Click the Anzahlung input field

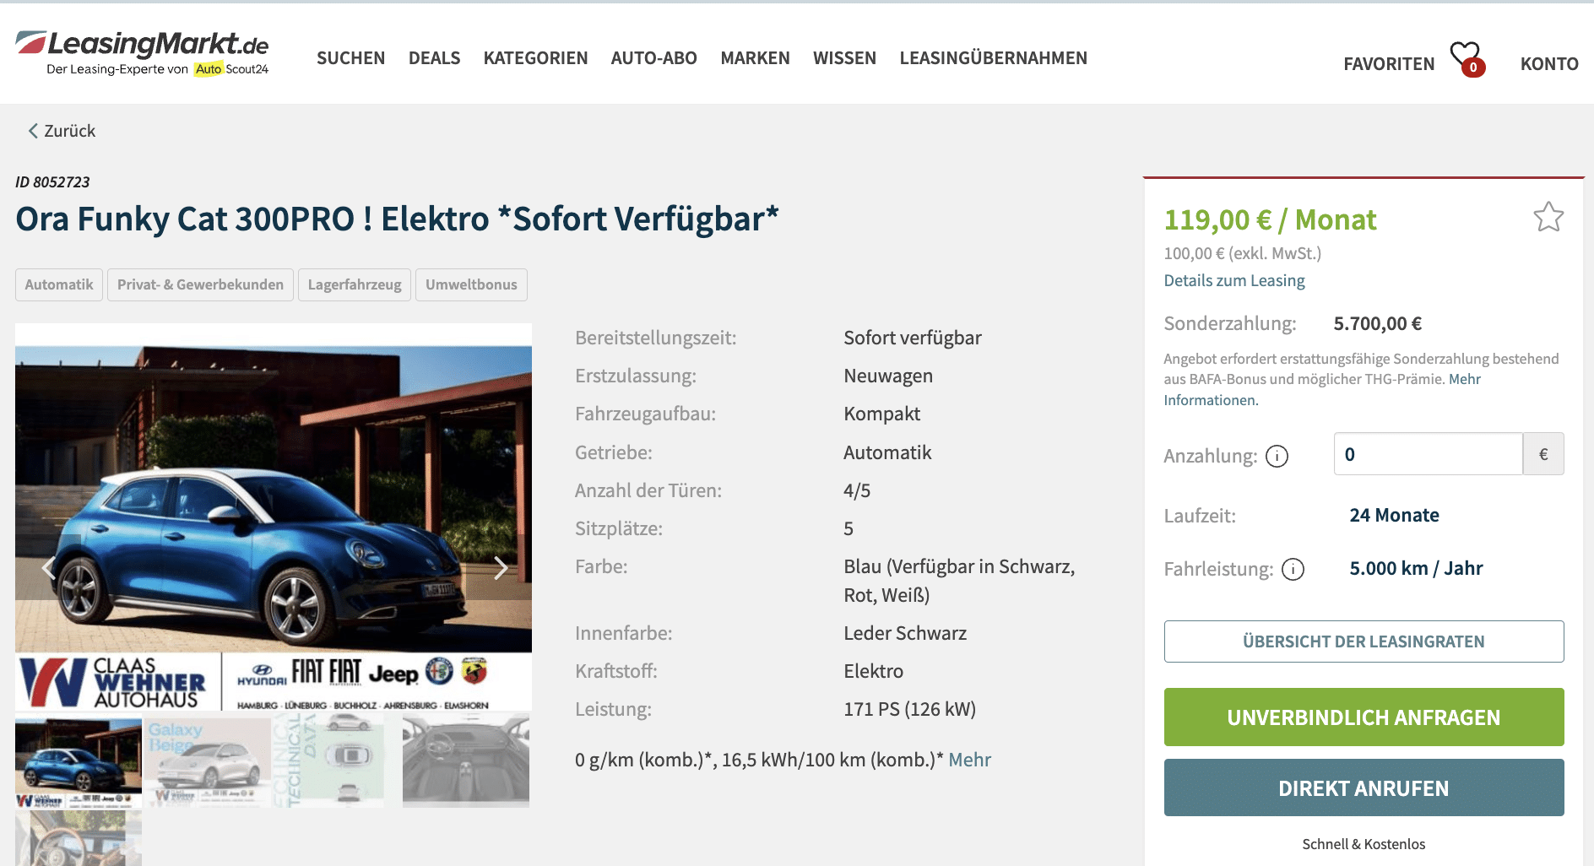(1428, 454)
